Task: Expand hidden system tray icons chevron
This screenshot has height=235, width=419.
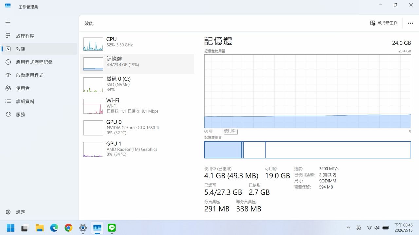Action: point(348,228)
